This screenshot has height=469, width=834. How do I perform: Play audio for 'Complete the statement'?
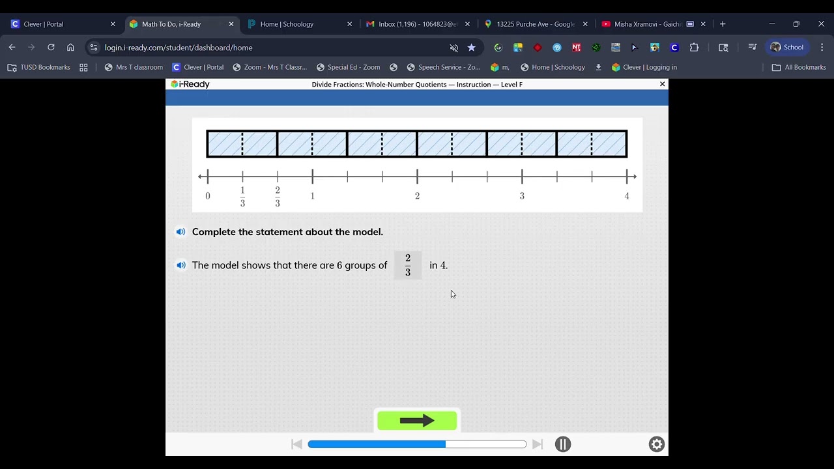click(180, 232)
